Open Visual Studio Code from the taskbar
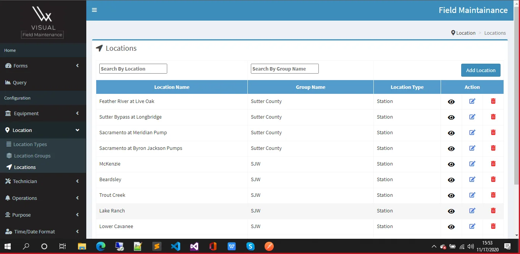This screenshot has height=254, width=520. click(x=175, y=246)
